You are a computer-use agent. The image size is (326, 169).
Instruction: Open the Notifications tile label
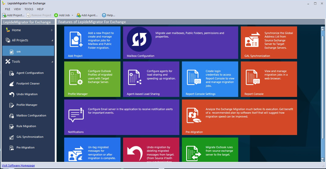click(76, 132)
